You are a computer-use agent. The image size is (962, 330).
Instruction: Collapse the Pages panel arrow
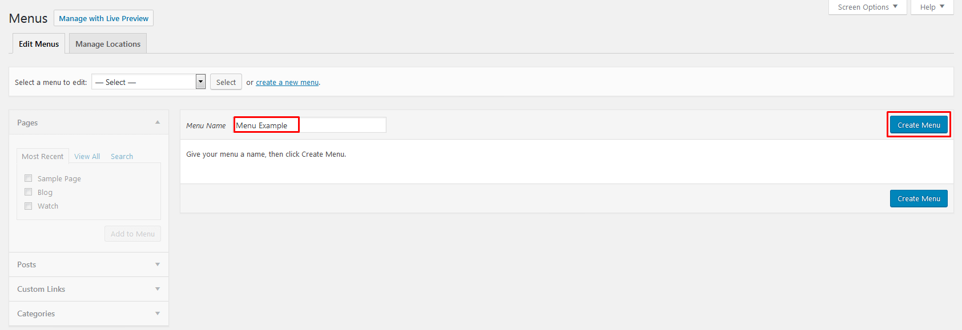point(158,123)
